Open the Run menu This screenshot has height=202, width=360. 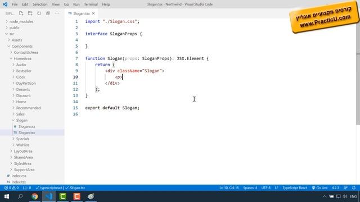tap(76, 4)
